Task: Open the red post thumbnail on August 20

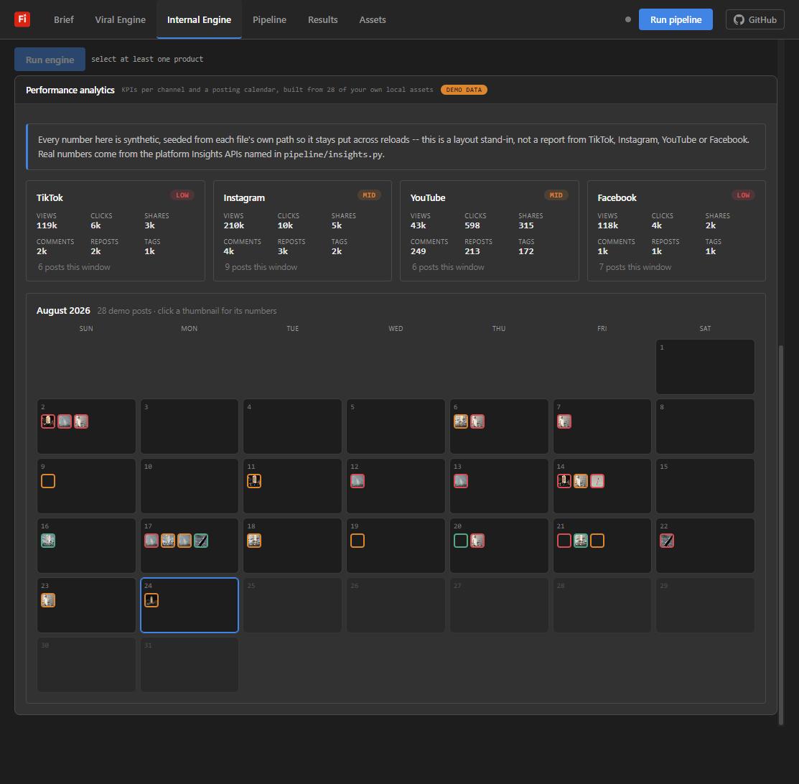Action: click(x=477, y=541)
